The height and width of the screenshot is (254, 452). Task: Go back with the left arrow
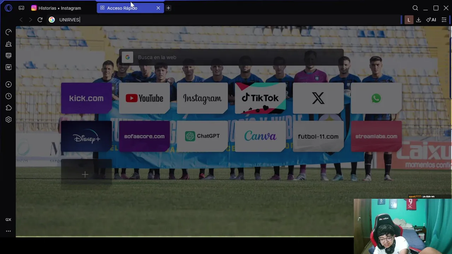coord(21,20)
